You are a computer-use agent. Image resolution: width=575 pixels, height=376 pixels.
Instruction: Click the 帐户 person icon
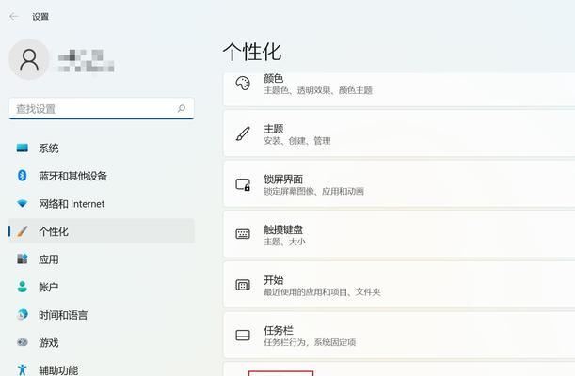pos(22,287)
